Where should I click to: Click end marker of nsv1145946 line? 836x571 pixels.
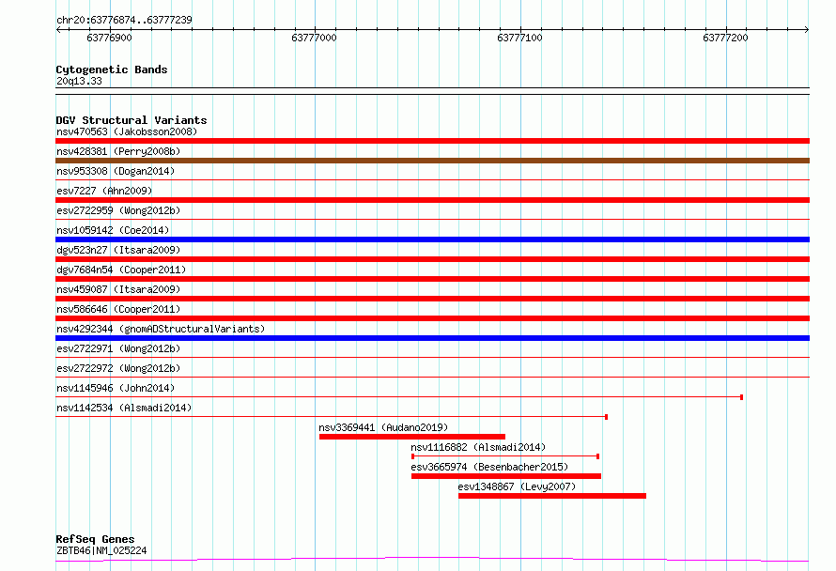(x=742, y=397)
